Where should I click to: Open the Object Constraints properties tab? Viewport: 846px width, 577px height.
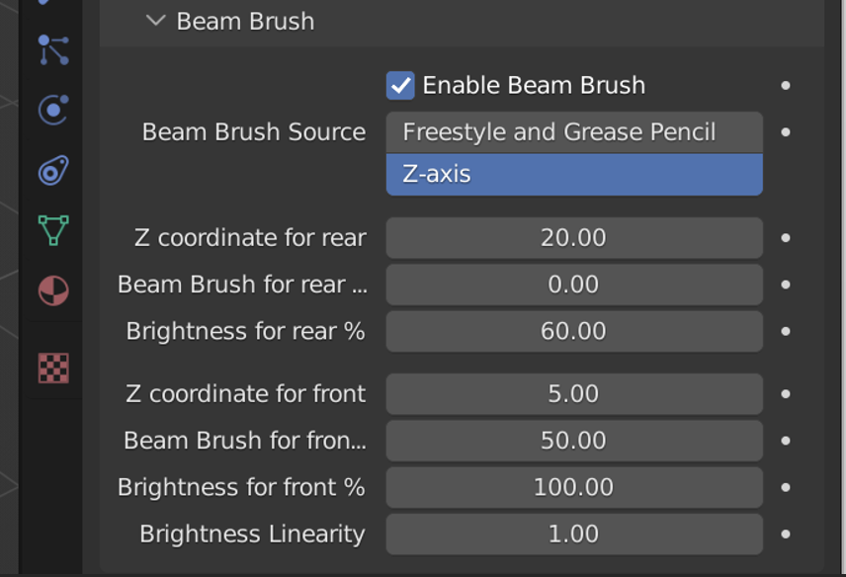tap(52, 170)
